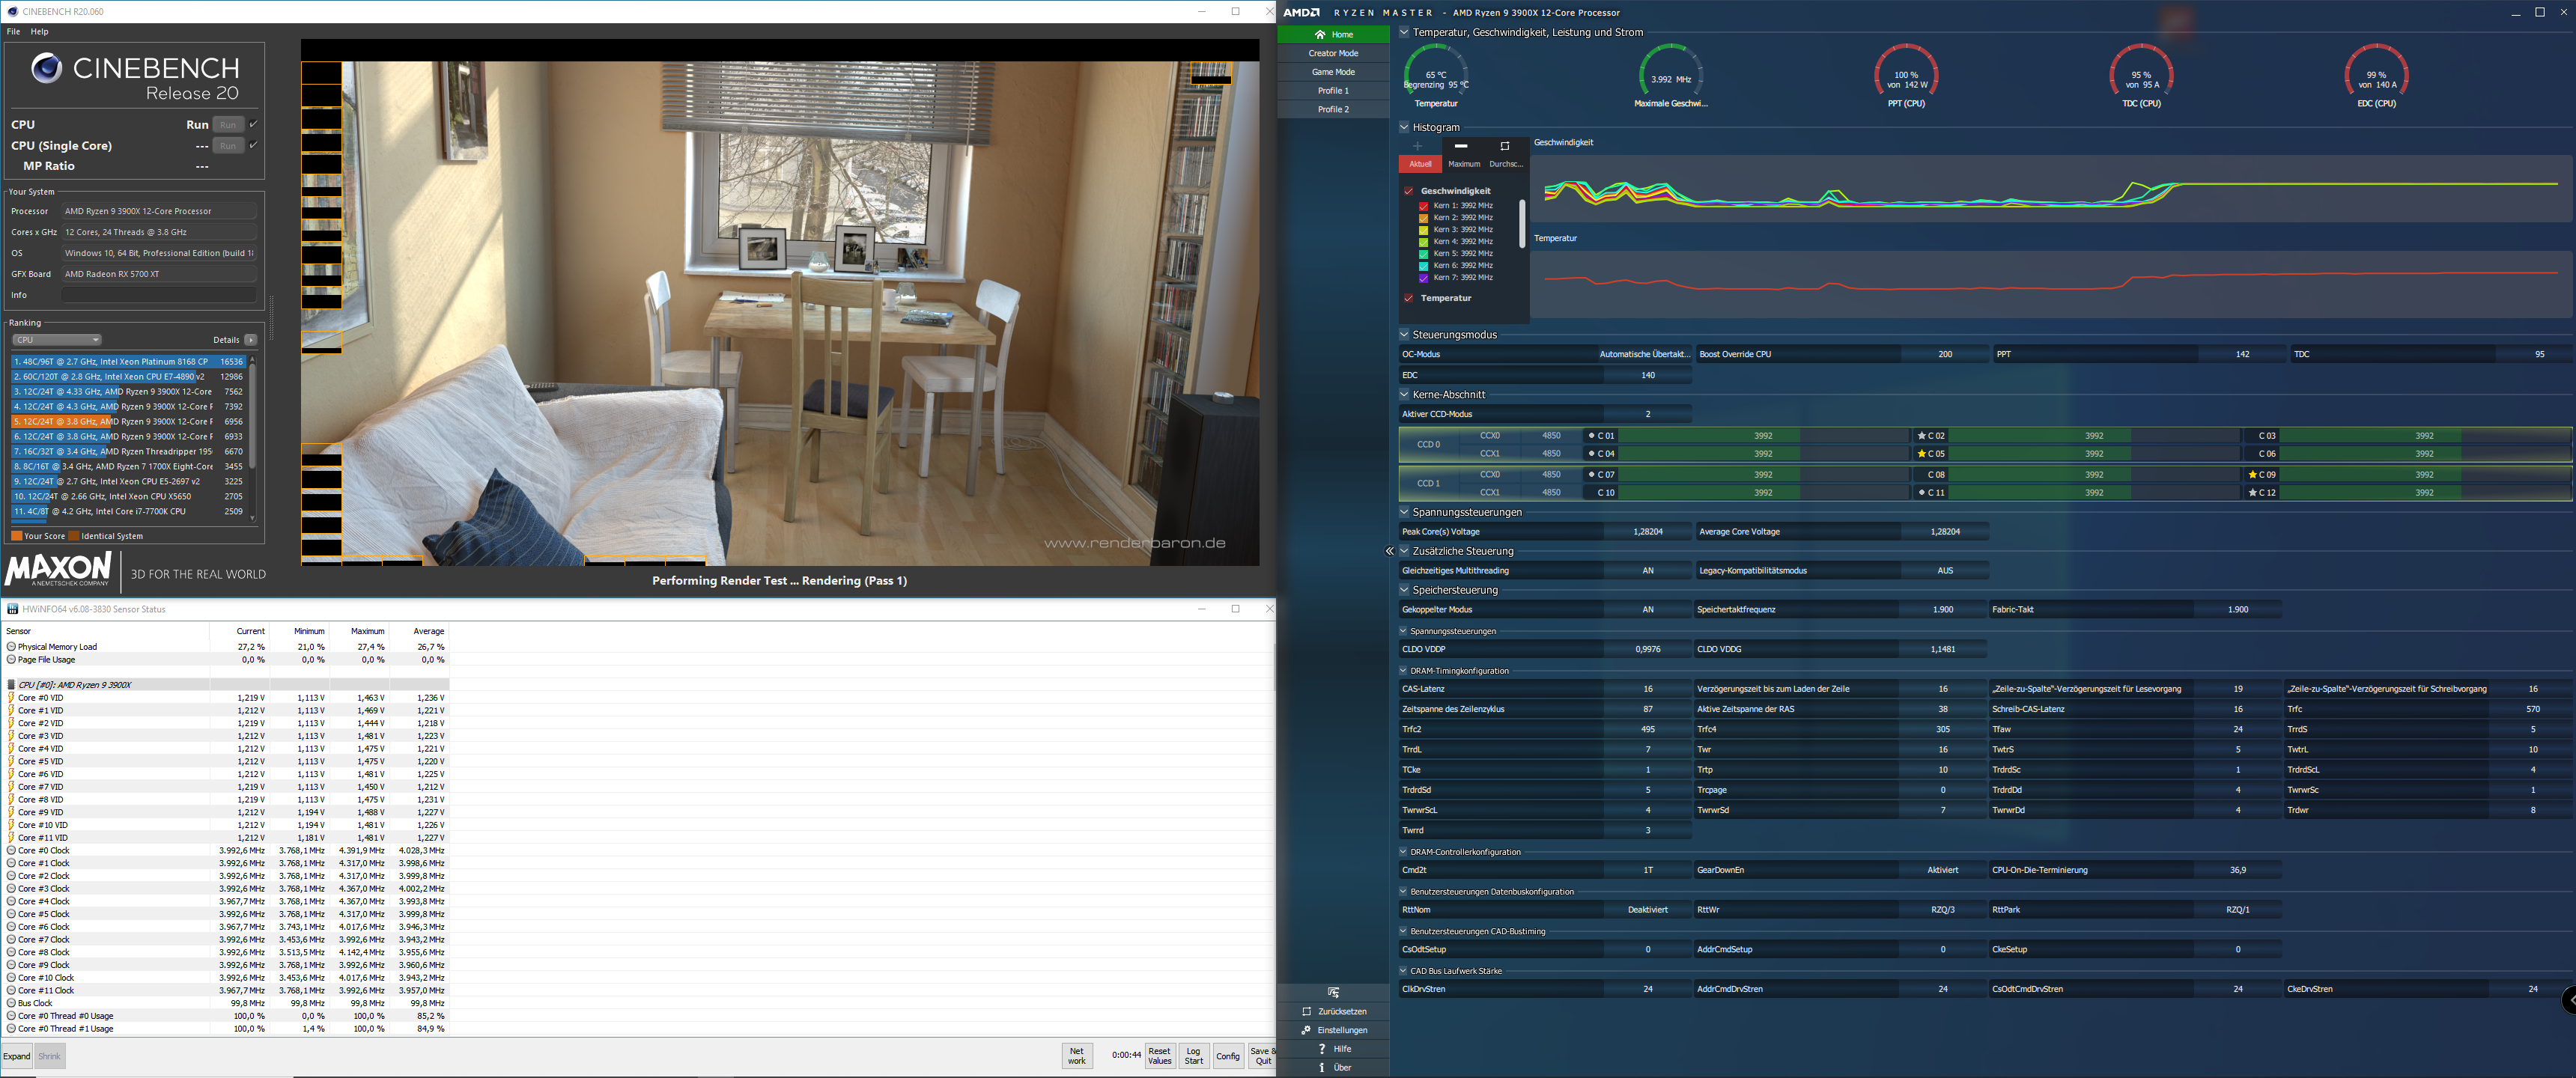
Task: Open the CPU ranking dropdown
Action: (56, 340)
